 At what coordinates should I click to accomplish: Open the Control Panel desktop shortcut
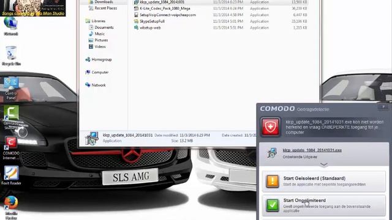[x=11, y=88]
